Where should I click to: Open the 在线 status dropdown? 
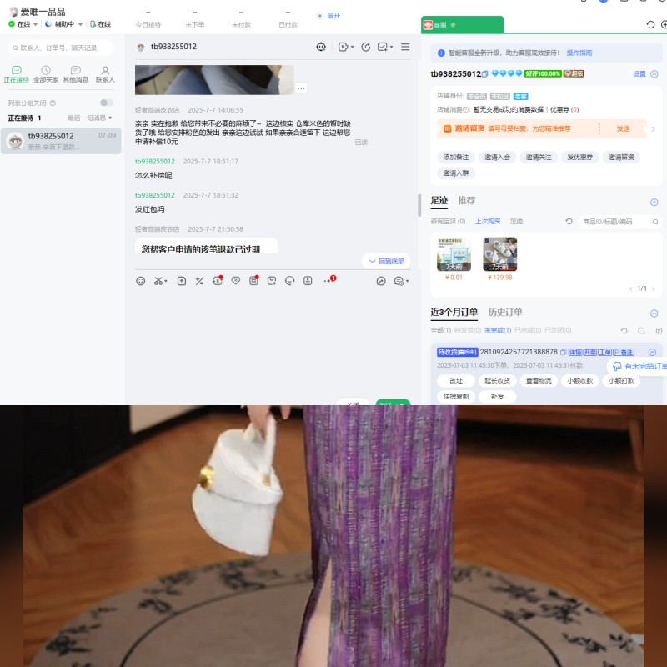click(x=24, y=24)
